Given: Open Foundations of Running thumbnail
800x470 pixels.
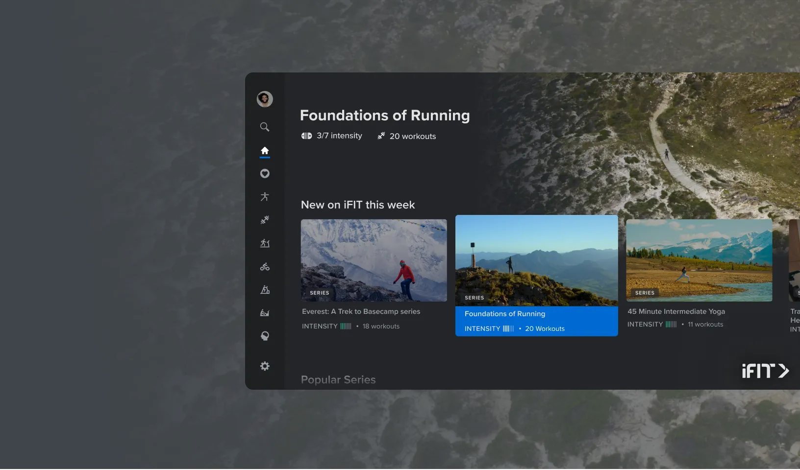Looking at the screenshot, I should pyautogui.click(x=537, y=260).
